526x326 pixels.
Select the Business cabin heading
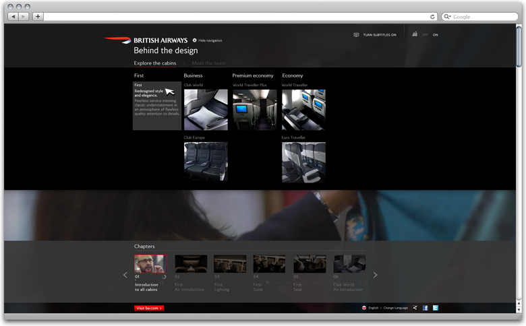pyautogui.click(x=193, y=75)
